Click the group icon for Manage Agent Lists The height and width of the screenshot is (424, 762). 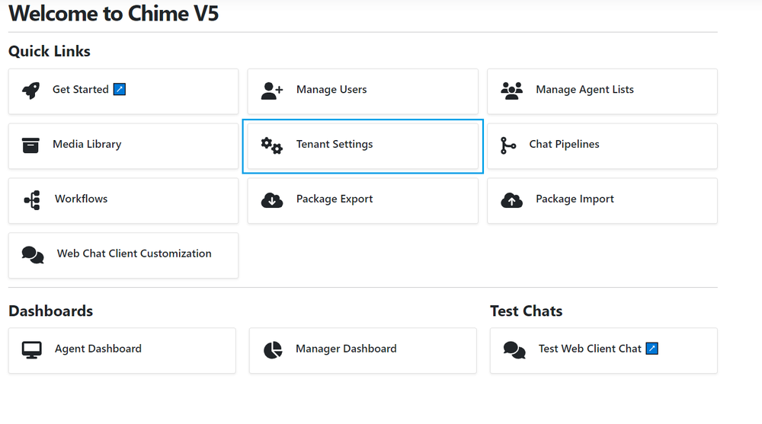(x=512, y=91)
